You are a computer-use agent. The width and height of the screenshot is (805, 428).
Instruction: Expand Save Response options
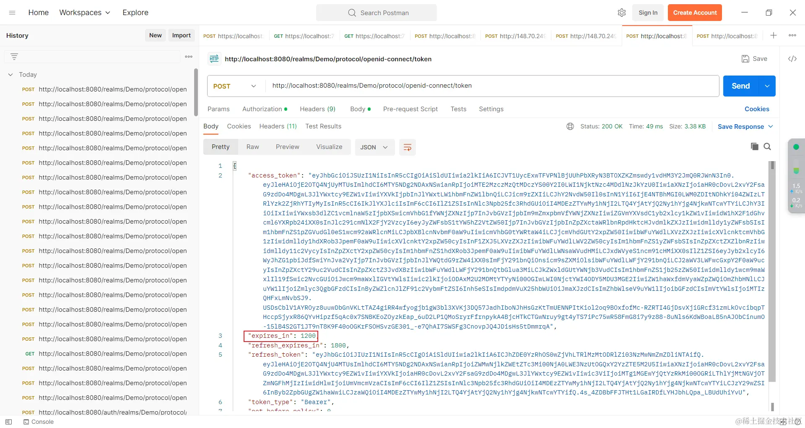coord(771,126)
